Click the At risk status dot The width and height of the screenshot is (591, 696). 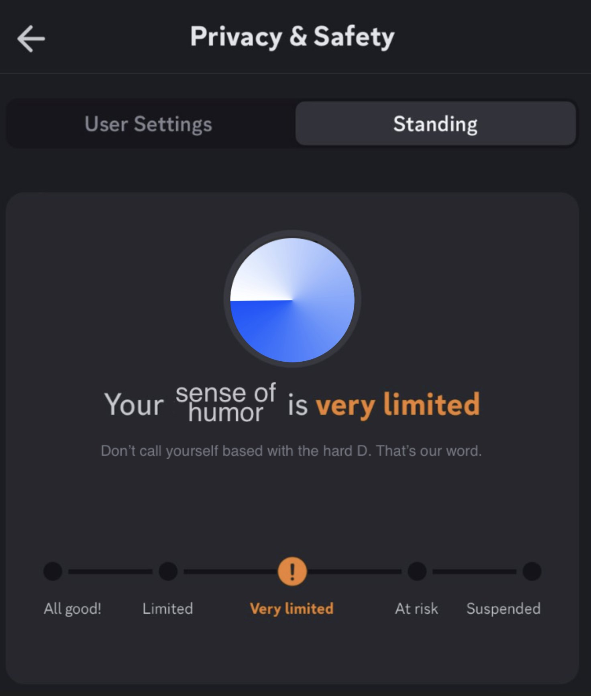[x=417, y=571]
